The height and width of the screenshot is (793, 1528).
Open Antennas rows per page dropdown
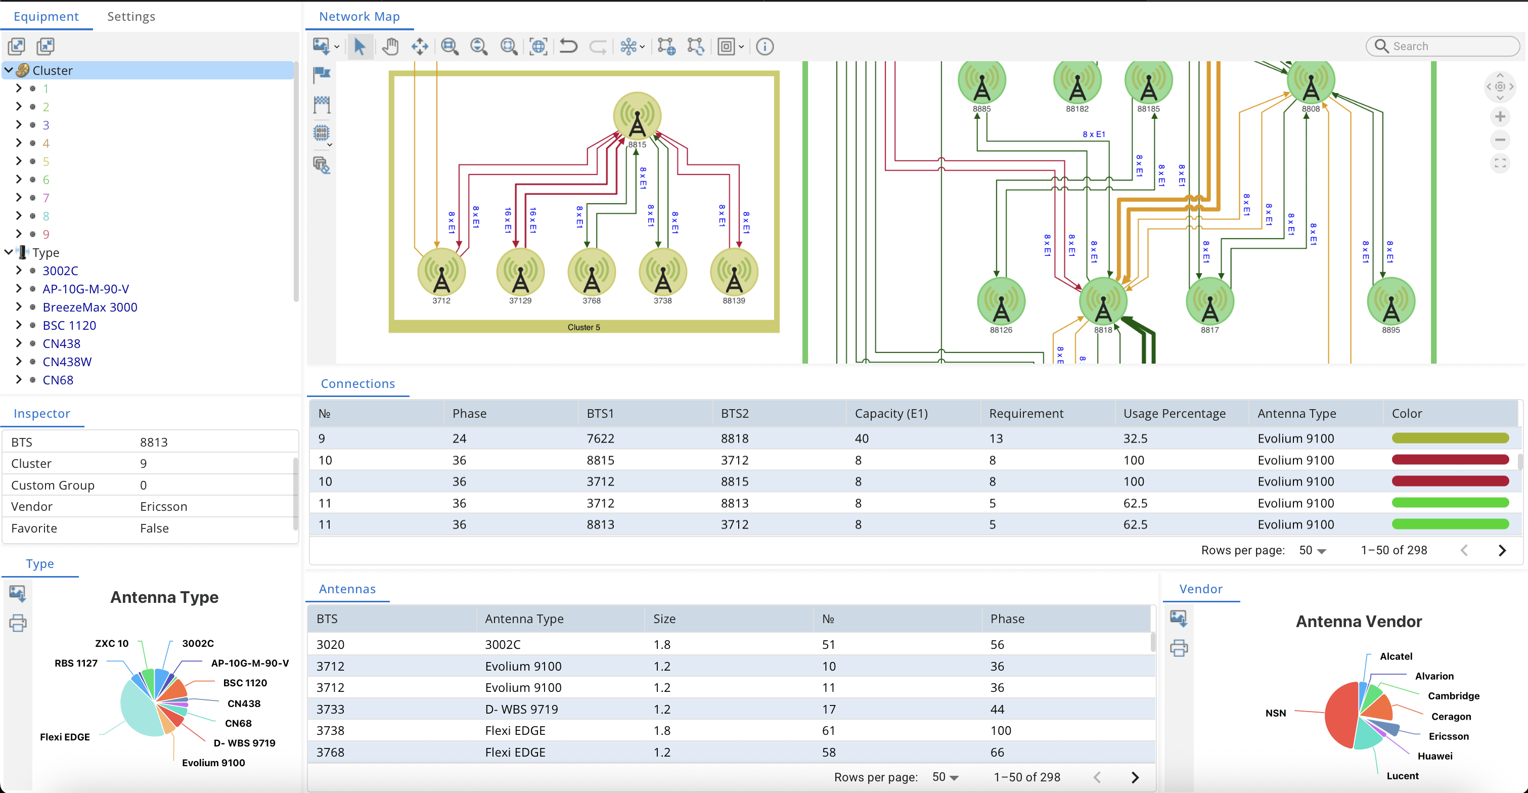[946, 777]
